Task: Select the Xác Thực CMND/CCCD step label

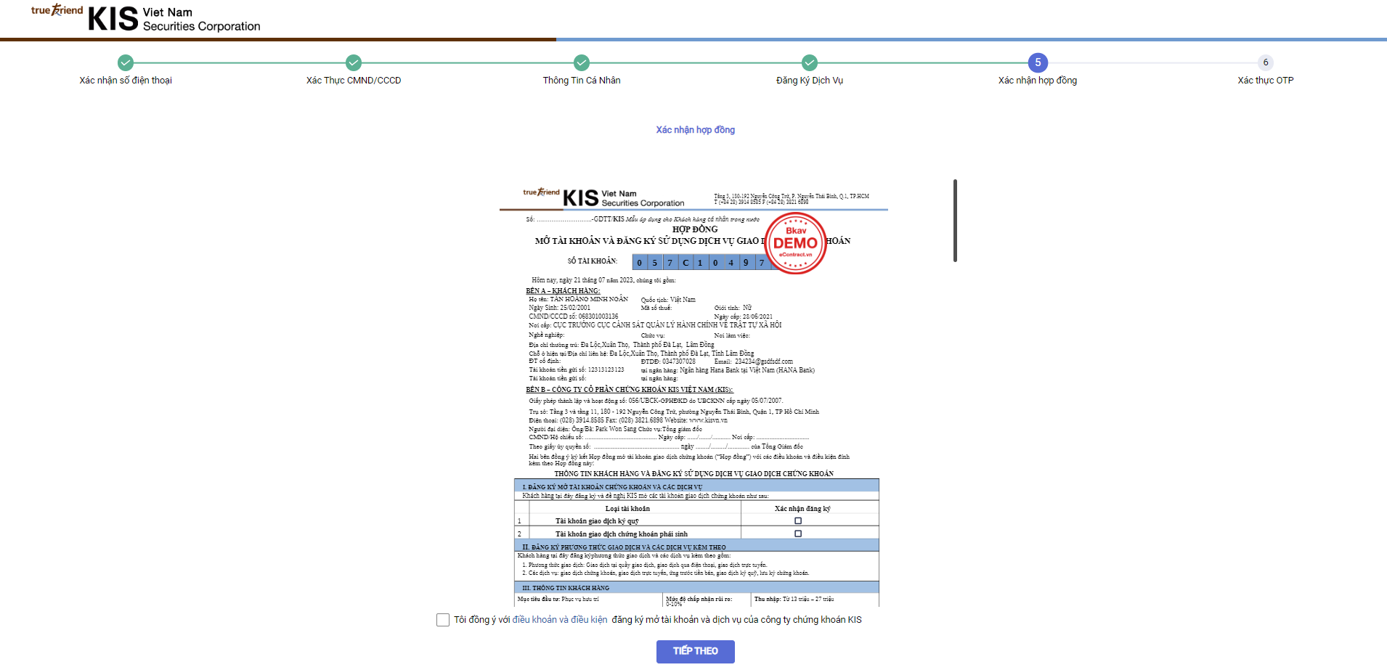Action: tap(354, 81)
